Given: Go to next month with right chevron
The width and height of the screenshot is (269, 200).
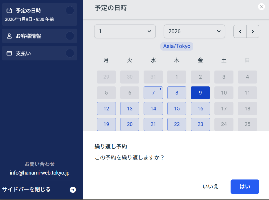Looking at the screenshot, I should tap(253, 32).
